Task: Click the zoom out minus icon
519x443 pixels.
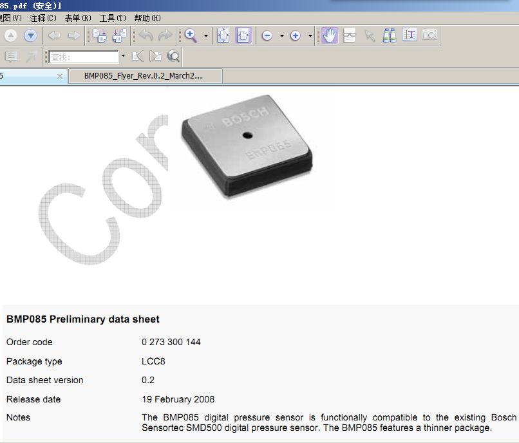Action: pyautogui.click(x=267, y=35)
